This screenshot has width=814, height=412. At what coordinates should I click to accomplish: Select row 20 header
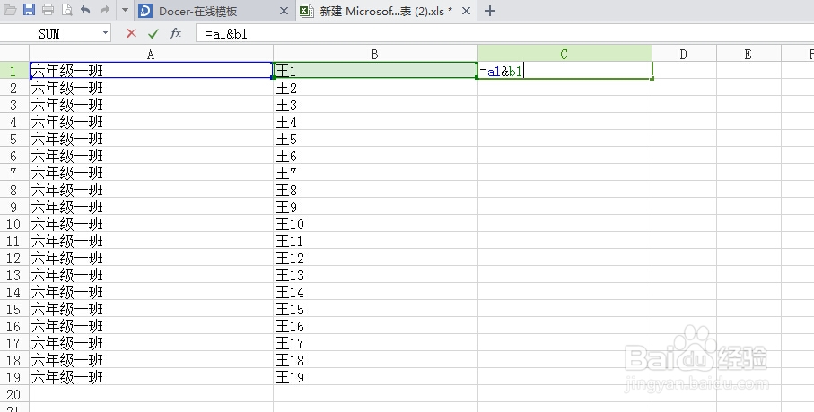14,394
